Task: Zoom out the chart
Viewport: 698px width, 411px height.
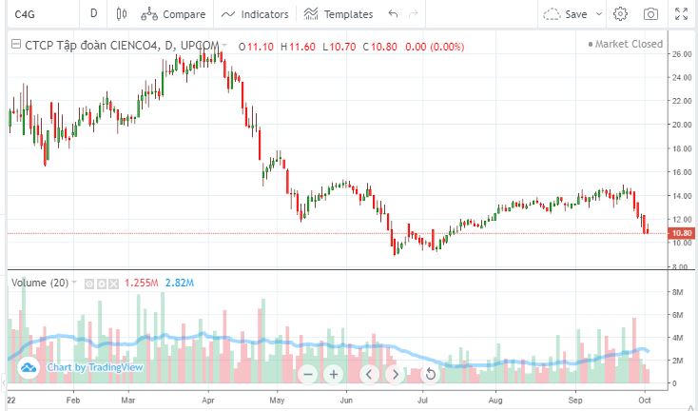Action: pyautogui.click(x=307, y=374)
